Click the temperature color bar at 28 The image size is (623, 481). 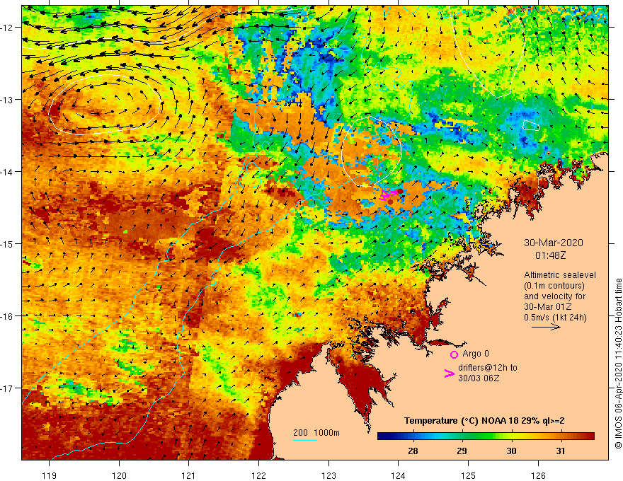click(x=413, y=436)
